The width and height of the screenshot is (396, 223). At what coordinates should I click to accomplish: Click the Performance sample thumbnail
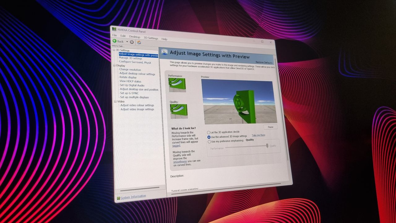177,85
